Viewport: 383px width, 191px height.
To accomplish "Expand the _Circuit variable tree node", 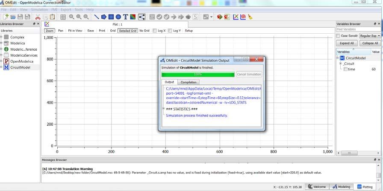I will (341, 64).
